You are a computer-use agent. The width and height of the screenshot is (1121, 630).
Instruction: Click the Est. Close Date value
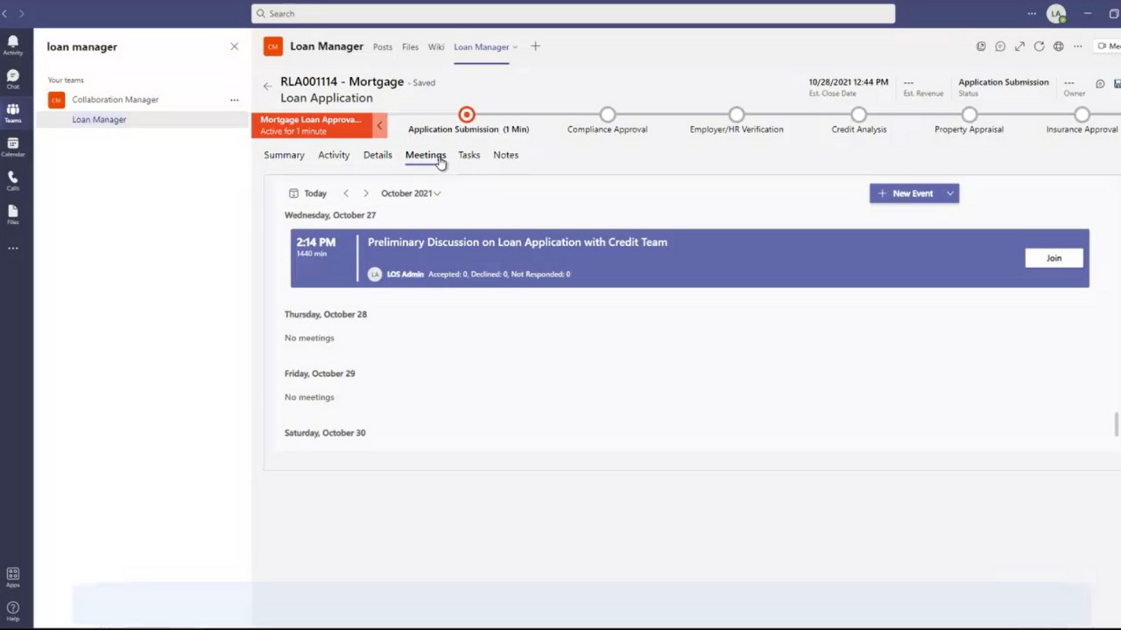click(848, 82)
